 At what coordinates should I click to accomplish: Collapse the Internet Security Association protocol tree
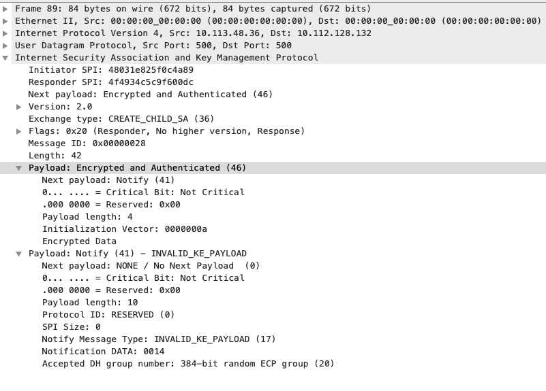(x=6, y=58)
